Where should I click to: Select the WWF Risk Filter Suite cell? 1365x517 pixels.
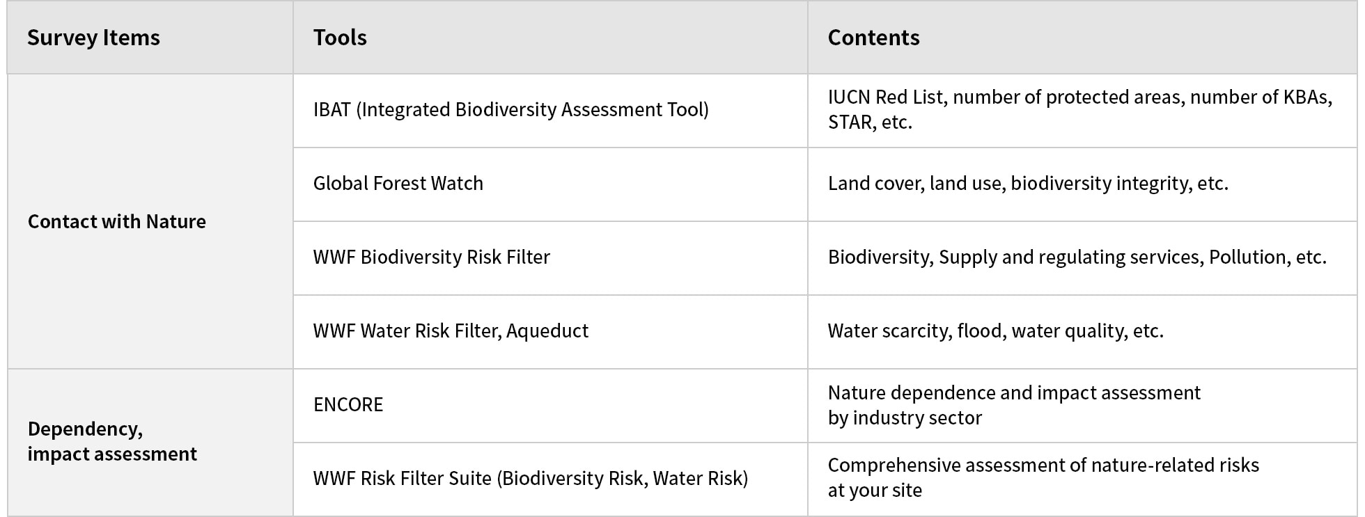point(530,479)
